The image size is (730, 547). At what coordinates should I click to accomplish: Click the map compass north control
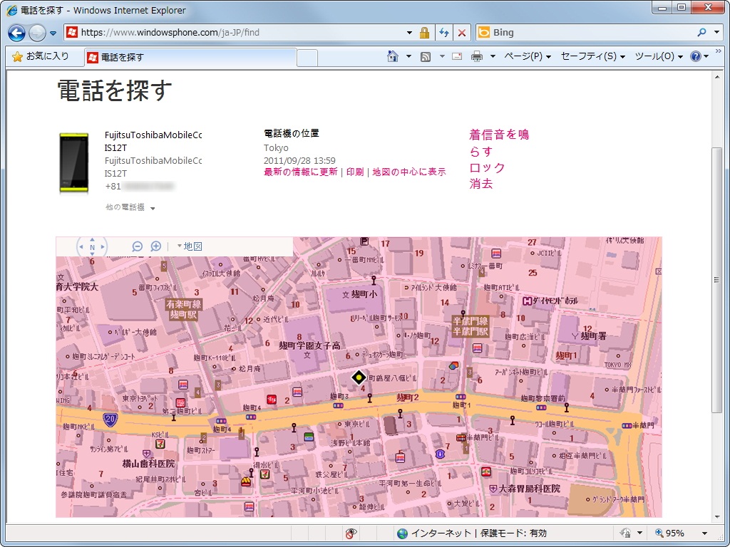click(92, 247)
